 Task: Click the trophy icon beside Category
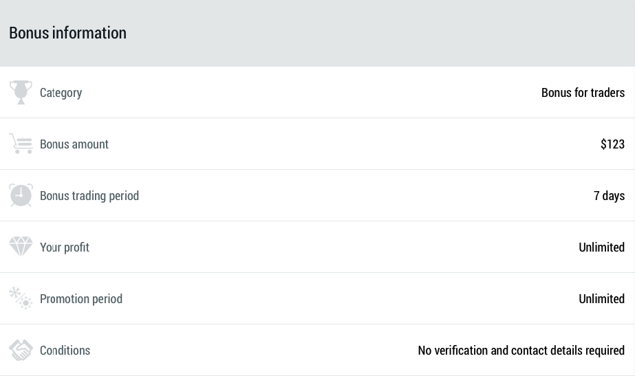click(x=21, y=92)
